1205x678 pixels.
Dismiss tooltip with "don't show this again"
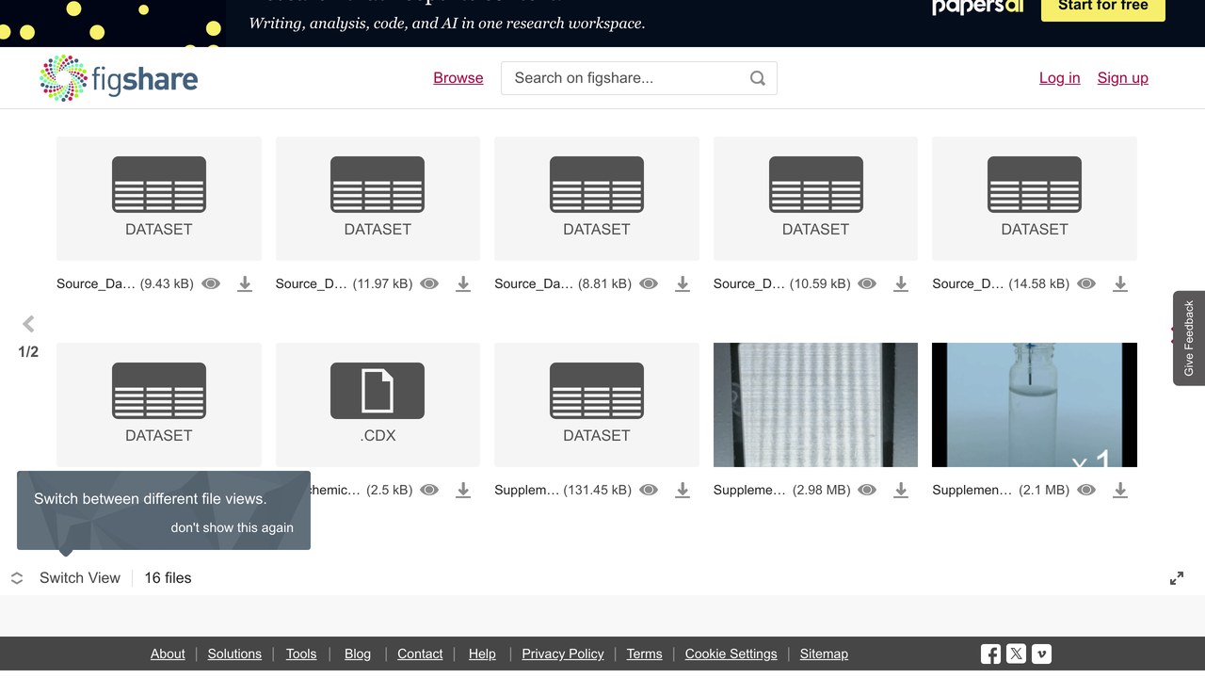pyautogui.click(x=233, y=527)
